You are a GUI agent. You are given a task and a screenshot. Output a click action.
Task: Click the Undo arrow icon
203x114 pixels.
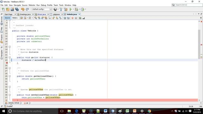point(23,9)
